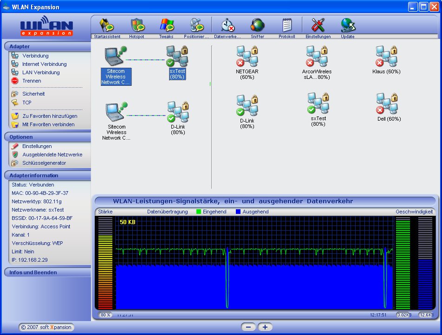Screen dimensions: 442x335
Task: Click the green Eingehend legend swatch
Action: pos(199,212)
